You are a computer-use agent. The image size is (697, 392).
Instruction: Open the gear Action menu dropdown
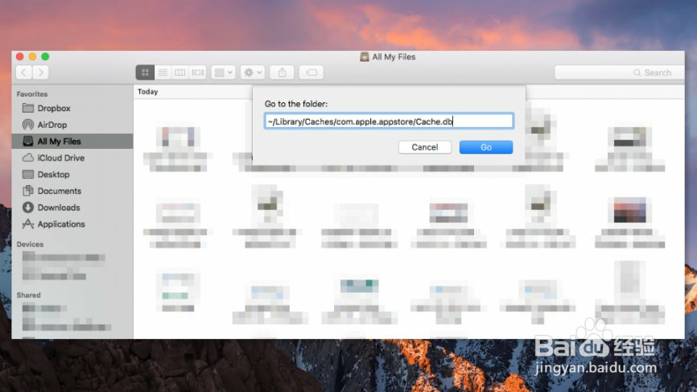[253, 72]
